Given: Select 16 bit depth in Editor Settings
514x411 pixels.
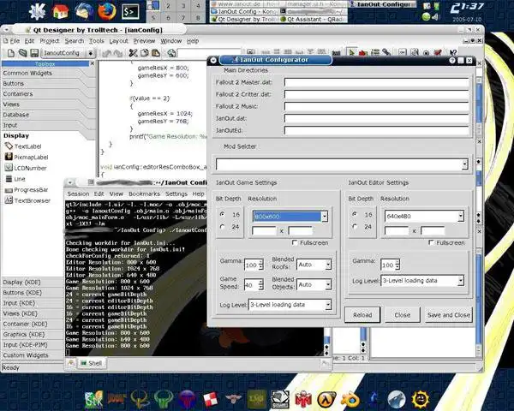Looking at the screenshot, I should (x=355, y=214).
